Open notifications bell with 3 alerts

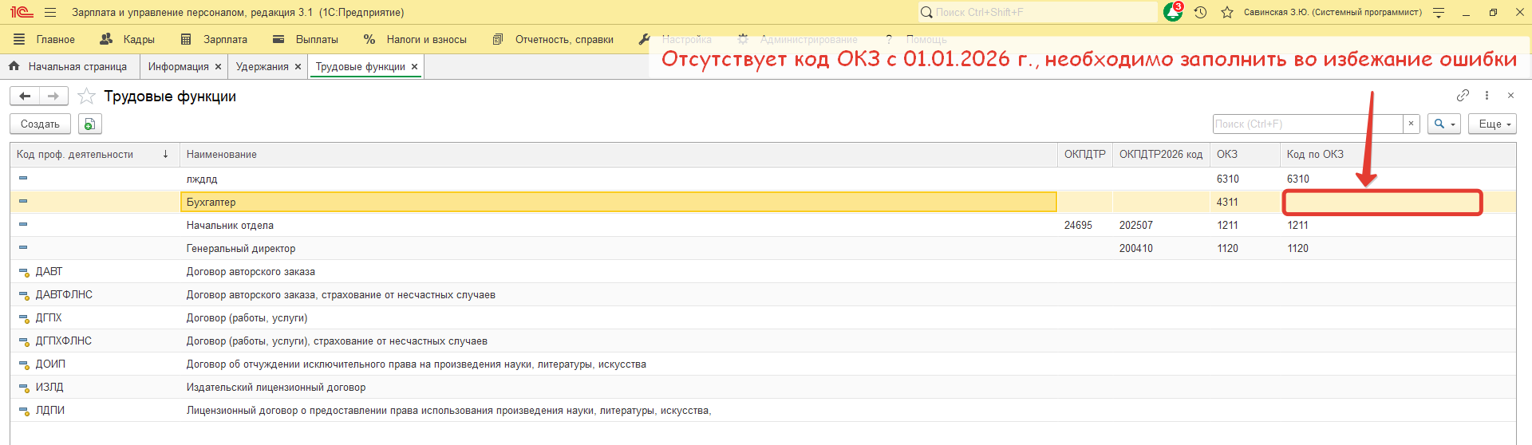(1173, 12)
